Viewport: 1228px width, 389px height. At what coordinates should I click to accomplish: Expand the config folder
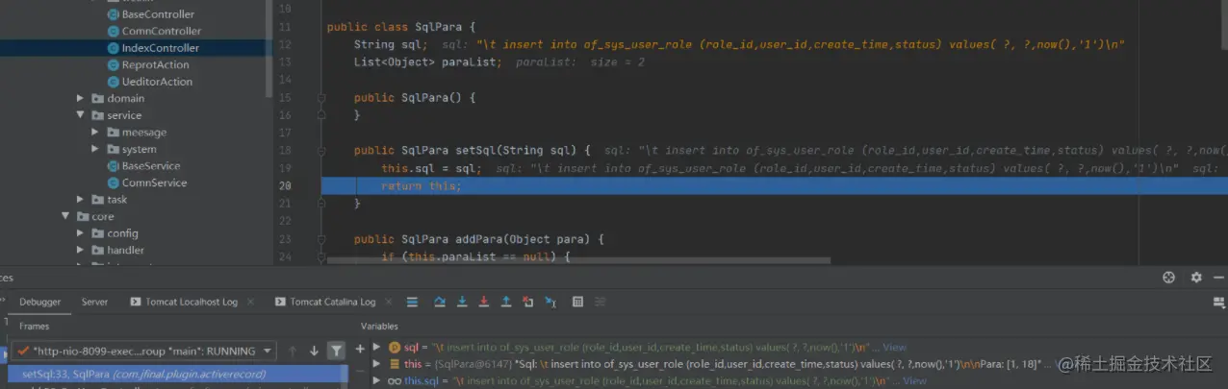(81, 233)
